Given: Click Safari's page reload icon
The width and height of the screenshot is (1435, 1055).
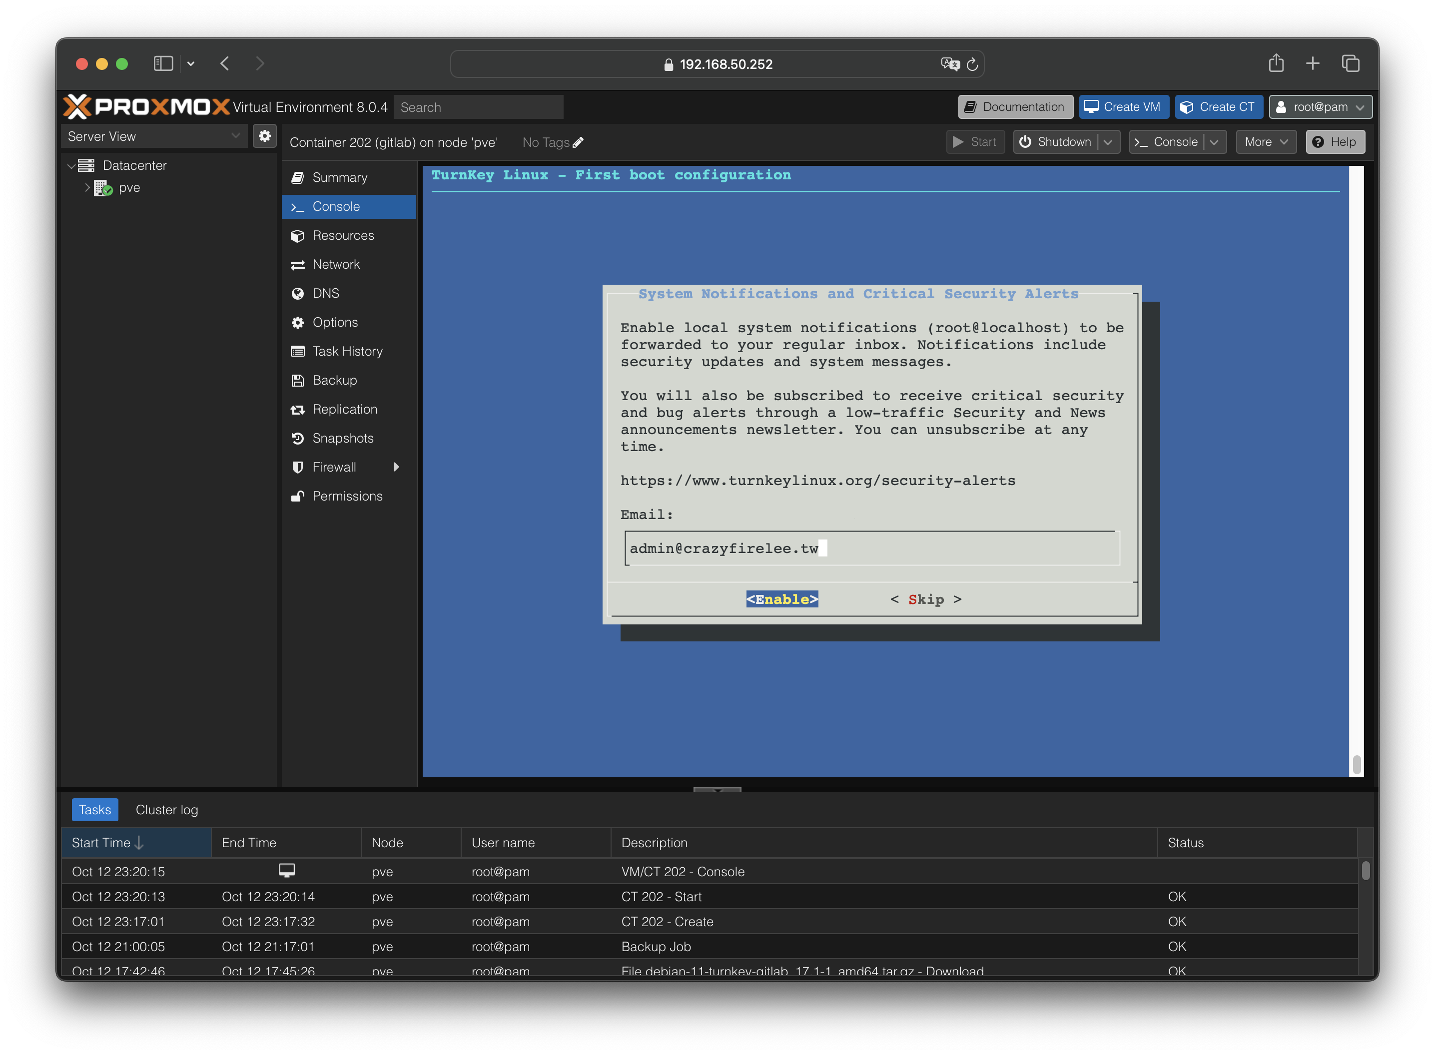Looking at the screenshot, I should 972,64.
